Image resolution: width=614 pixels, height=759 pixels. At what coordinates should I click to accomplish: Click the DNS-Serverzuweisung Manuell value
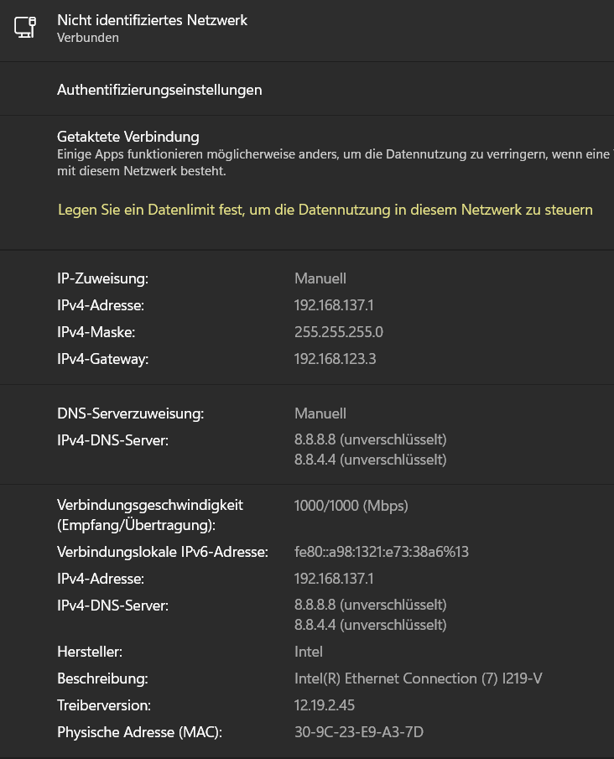(320, 413)
